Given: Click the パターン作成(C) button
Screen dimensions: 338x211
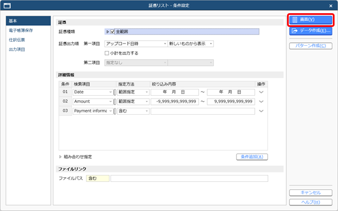Looking at the screenshot, I should click(x=311, y=46).
